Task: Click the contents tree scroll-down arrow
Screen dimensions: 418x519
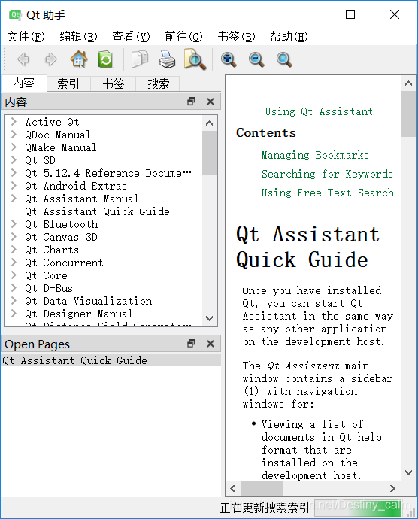Action: point(209,318)
